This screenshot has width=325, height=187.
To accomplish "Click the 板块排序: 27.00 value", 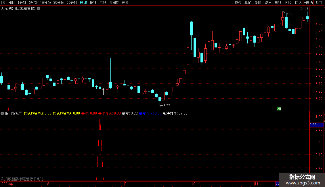I will tap(175, 113).
